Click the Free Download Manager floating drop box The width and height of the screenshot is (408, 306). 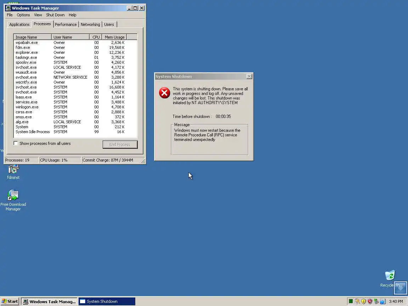(x=401, y=288)
